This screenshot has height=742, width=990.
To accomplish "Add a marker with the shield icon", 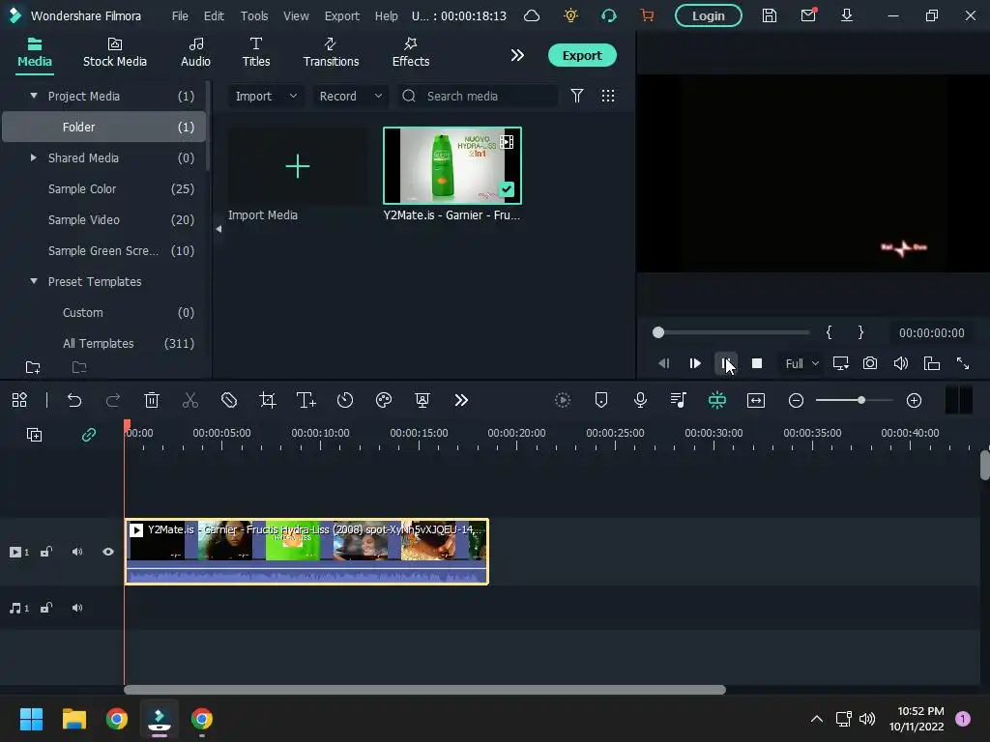I will click(x=601, y=400).
